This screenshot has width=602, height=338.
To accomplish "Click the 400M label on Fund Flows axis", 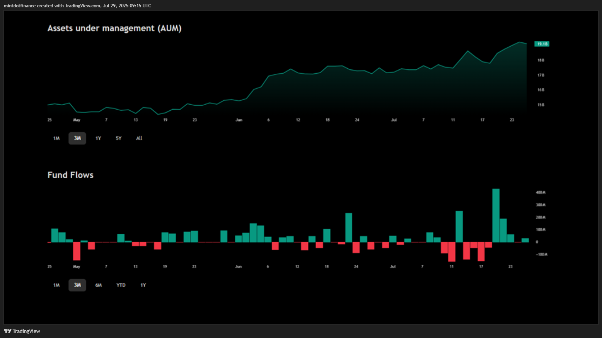I will pyautogui.click(x=541, y=193).
